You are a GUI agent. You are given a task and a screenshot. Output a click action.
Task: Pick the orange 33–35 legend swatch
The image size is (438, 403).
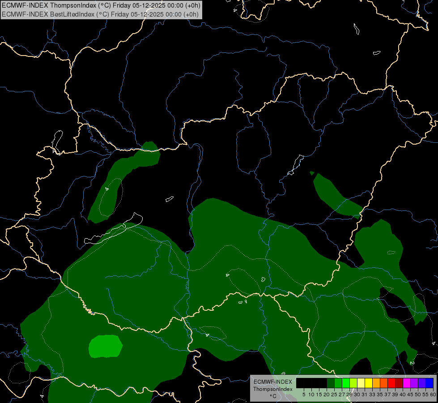click(377, 383)
